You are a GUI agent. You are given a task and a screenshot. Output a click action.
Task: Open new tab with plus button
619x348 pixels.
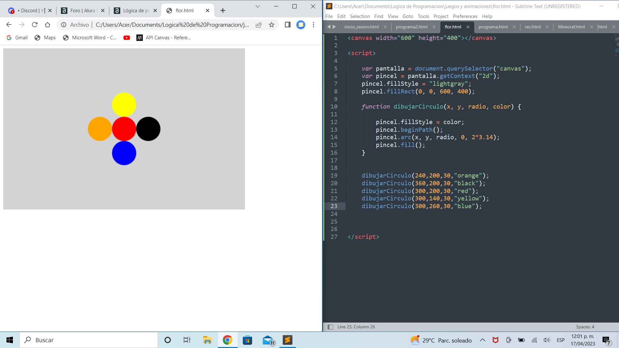[223, 11]
